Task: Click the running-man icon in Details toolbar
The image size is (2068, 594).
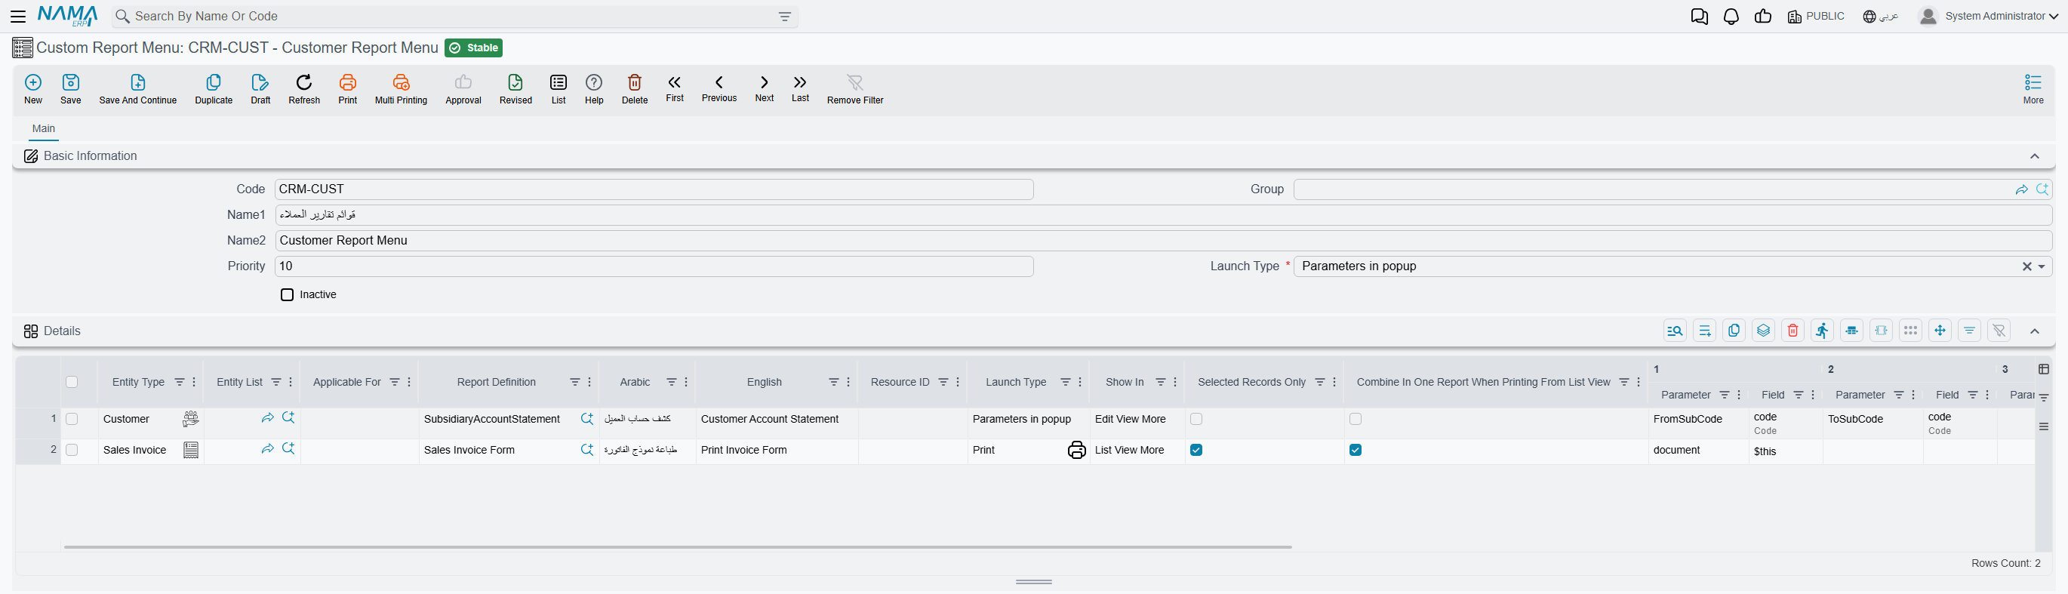Action: [1823, 331]
